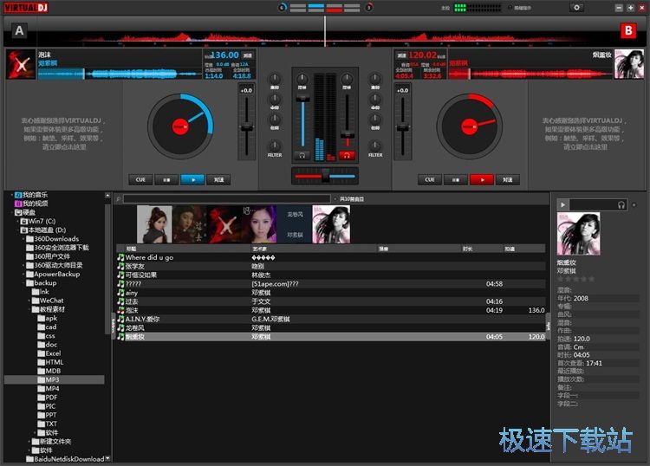
Task: Select 'Where did u go' track
Action: coord(330,257)
